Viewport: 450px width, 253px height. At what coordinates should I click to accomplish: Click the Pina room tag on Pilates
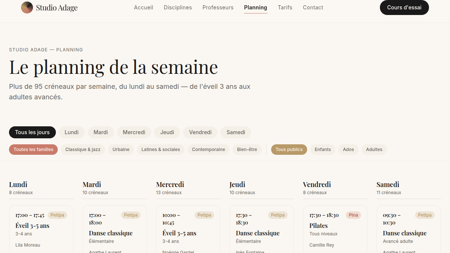353,215
